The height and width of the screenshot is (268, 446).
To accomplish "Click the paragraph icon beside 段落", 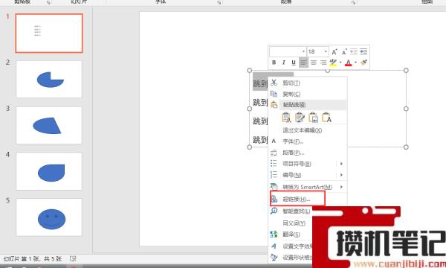I will [x=274, y=153].
